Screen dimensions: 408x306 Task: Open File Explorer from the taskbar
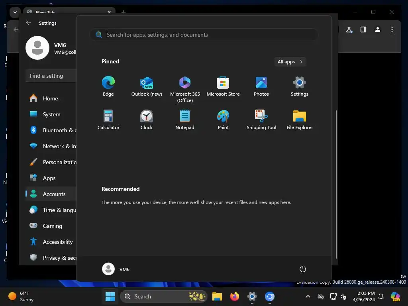[x=217, y=296]
